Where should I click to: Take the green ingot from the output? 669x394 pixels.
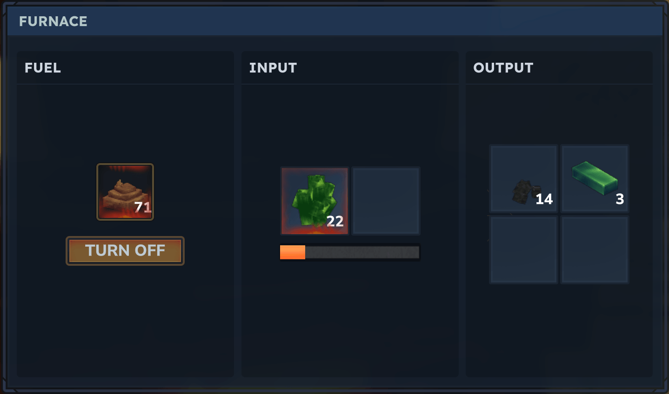click(595, 178)
